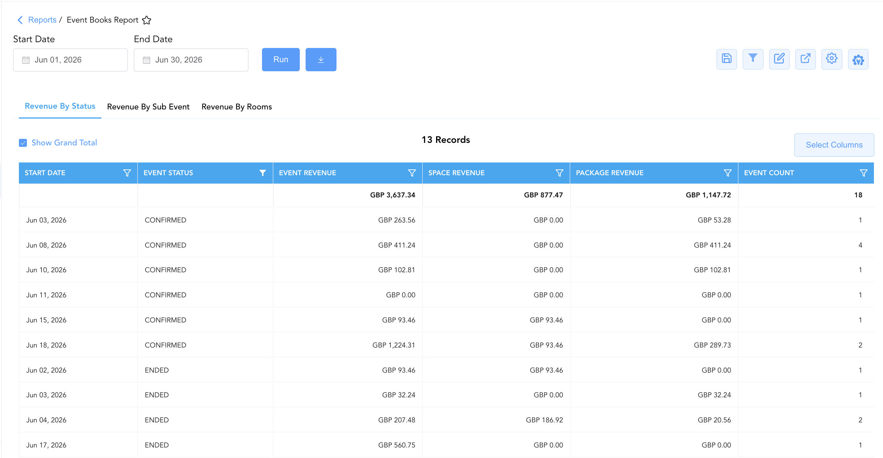Run the report
The height and width of the screenshot is (458, 883).
(281, 60)
